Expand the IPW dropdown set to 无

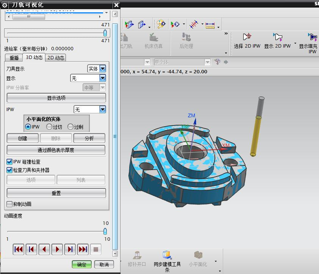pyautogui.click(x=102, y=110)
